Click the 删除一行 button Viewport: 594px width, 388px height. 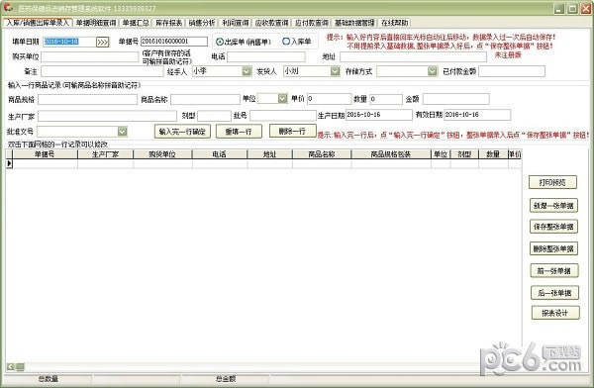click(292, 131)
